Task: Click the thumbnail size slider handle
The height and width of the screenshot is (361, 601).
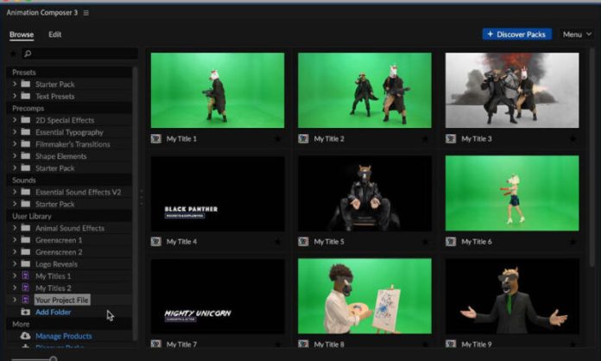Action: pos(54,358)
